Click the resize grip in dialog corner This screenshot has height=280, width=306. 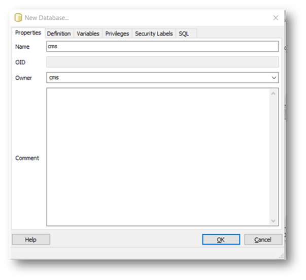280,255
